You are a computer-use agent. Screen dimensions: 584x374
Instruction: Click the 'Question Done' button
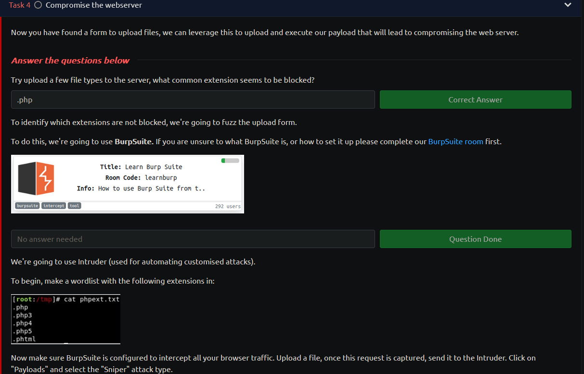(x=475, y=239)
